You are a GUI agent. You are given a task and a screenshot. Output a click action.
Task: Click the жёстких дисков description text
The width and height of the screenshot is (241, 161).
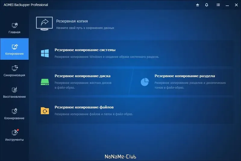coord(83,85)
